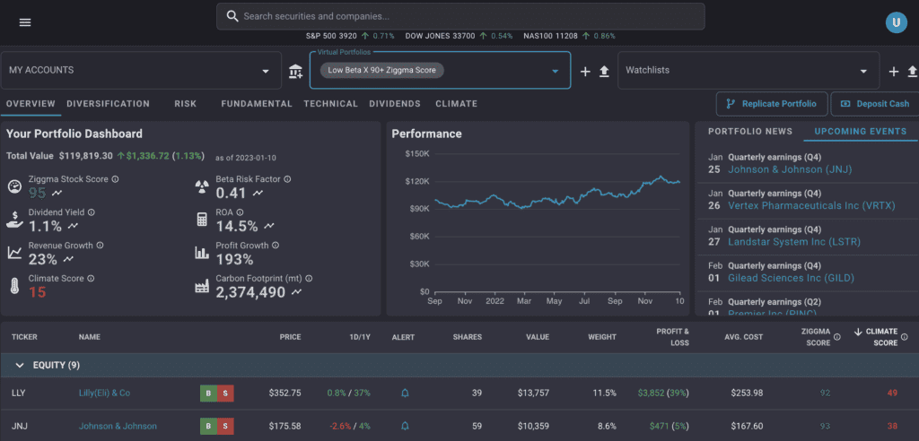Show Climate Score column info
The image size is (919, 441).
905,337
